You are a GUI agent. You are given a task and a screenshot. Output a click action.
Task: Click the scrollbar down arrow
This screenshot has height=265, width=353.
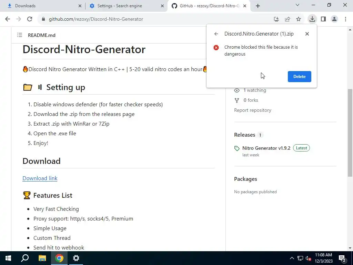[x=350, y=248]
